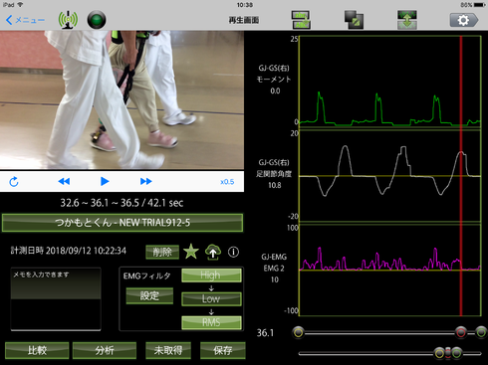This screenshot has height=365, width=488.
Task: Toggle the Low EMG filter
Action: point(211,298)
